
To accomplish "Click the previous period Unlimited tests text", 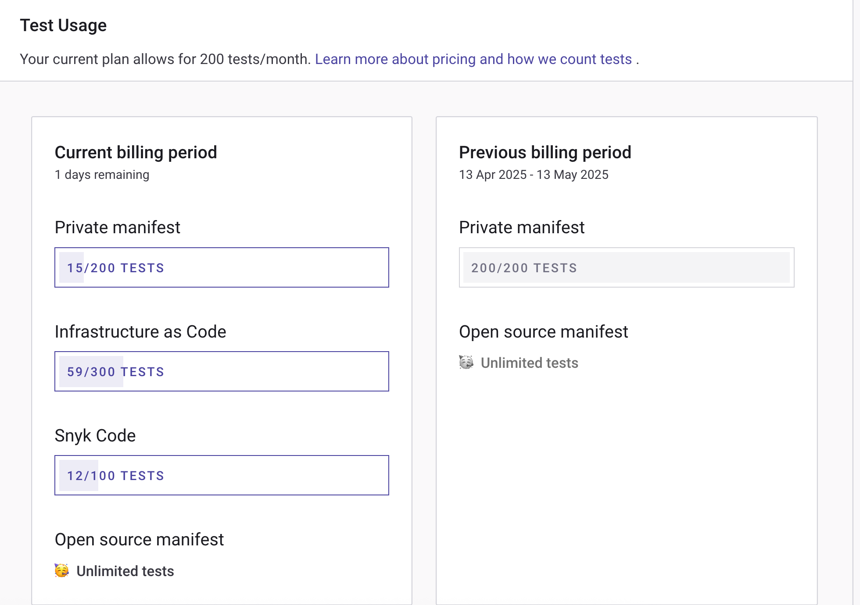I will pos(529,363).
